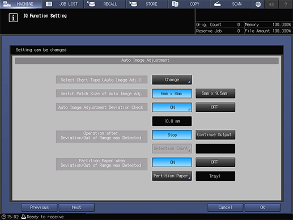
Task: Go to the Next settings page
Action: (x=77, y=208)
